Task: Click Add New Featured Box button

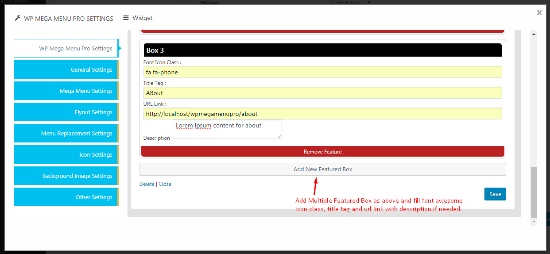Action: pyautogui.click(x=322, y=169)
